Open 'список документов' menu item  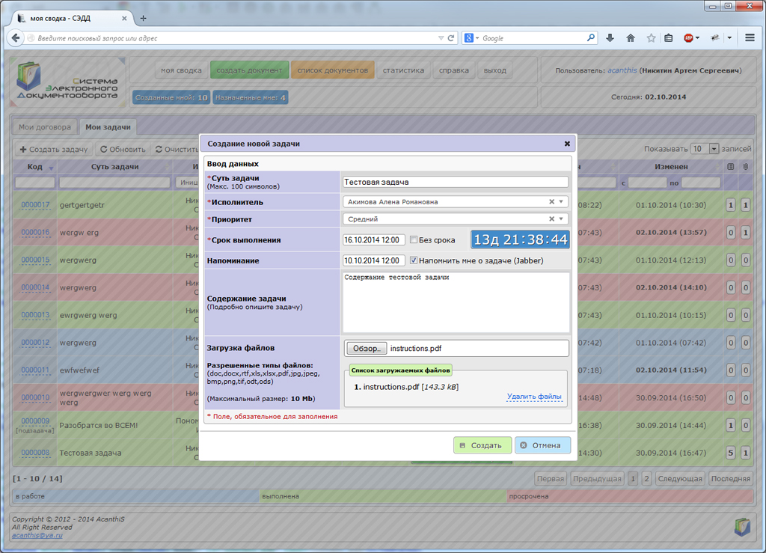pyautogui.click(x=333, y=70)
